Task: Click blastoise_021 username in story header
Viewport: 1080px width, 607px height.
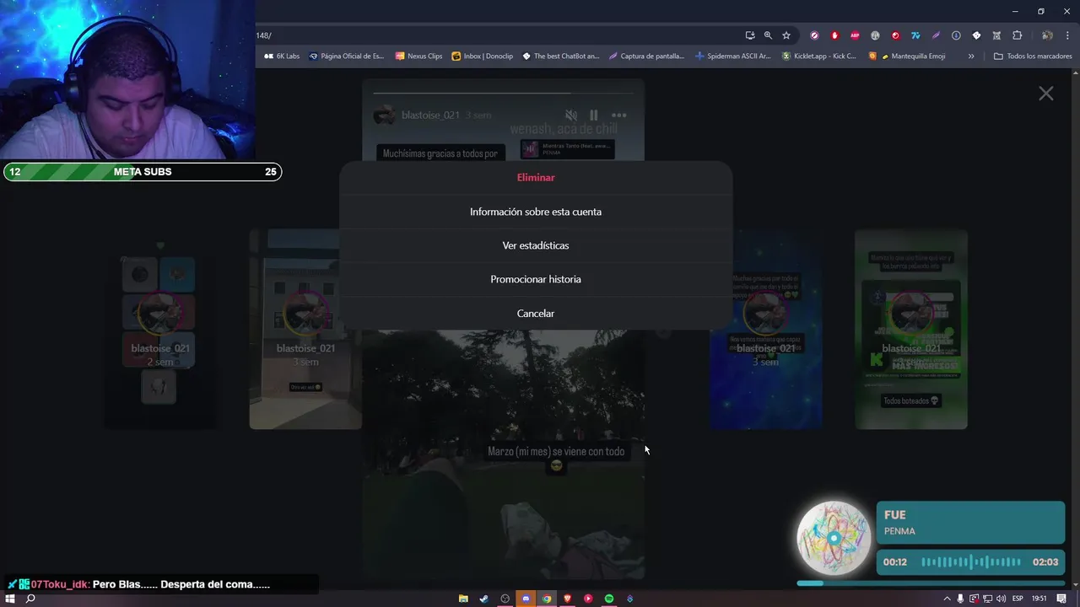Action: point(430,115)
